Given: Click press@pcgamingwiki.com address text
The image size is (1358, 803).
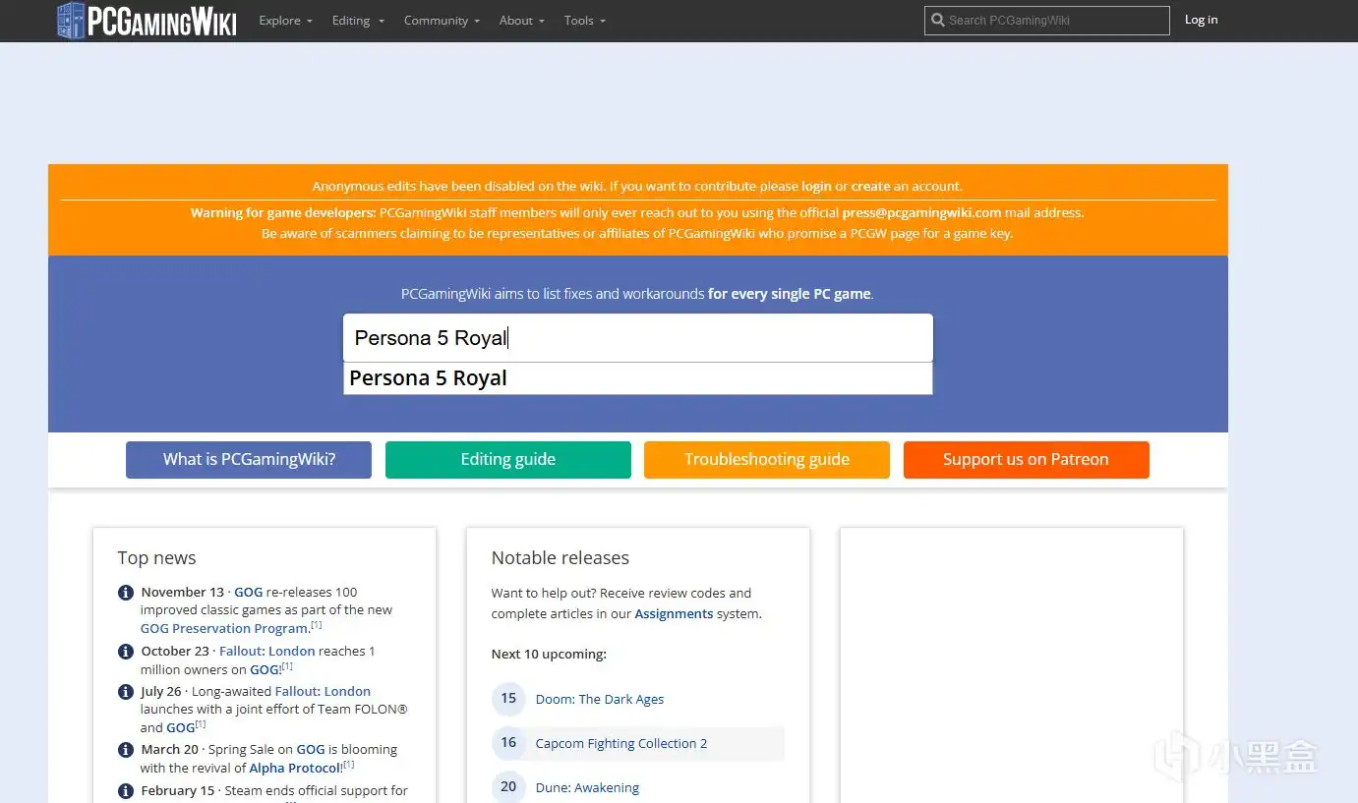Looking at the screenshot, I should coord(921,212).
